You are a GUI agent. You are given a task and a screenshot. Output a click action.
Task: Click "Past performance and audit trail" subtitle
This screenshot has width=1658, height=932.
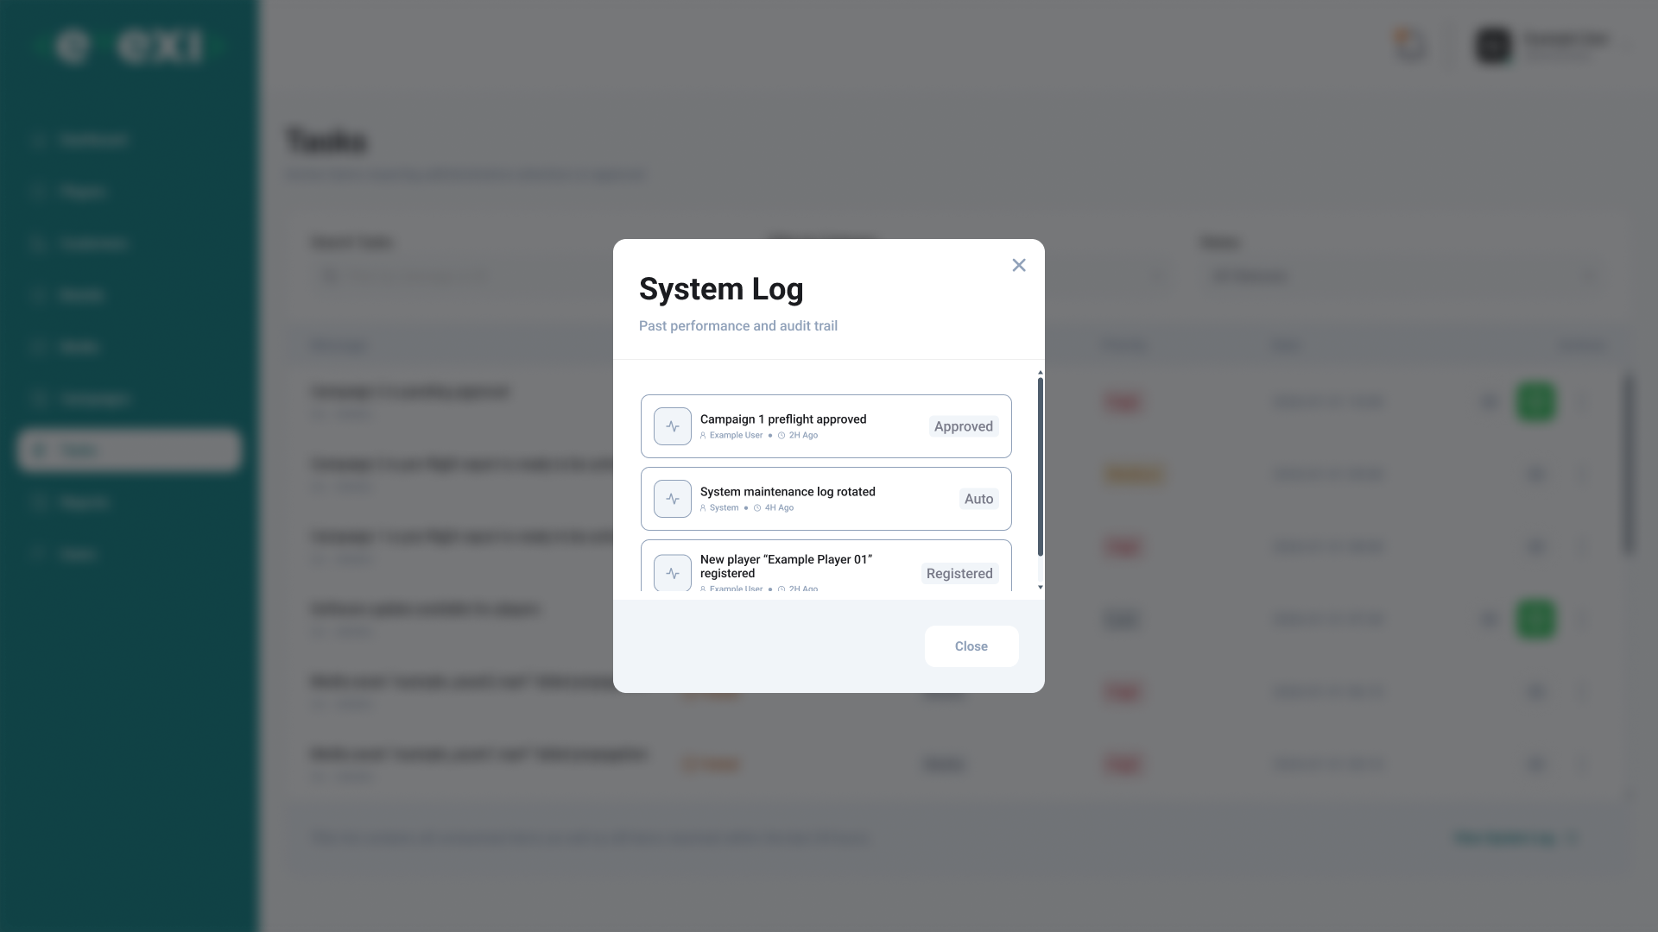click(x=738, y=326)
